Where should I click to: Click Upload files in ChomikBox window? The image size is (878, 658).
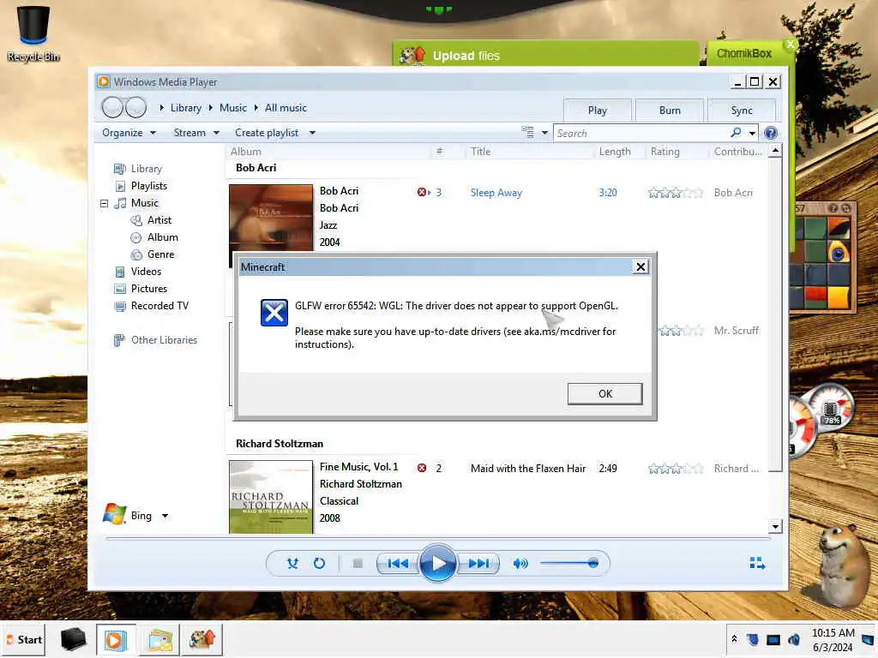466,56
